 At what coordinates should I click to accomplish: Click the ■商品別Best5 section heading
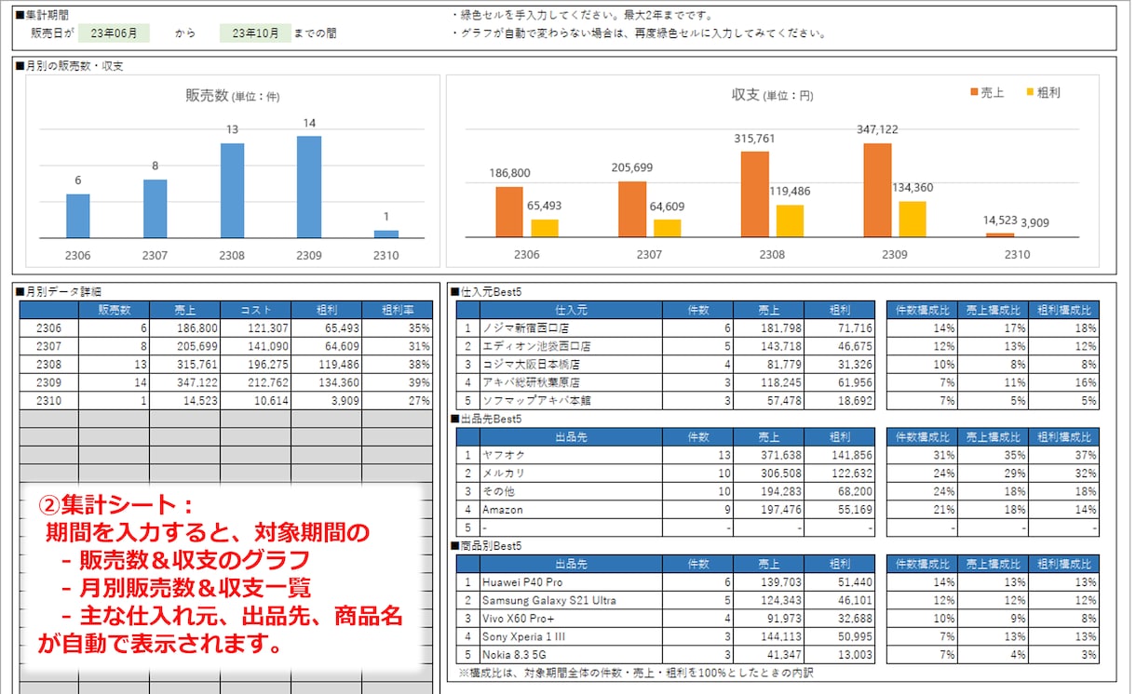point(487,546)
